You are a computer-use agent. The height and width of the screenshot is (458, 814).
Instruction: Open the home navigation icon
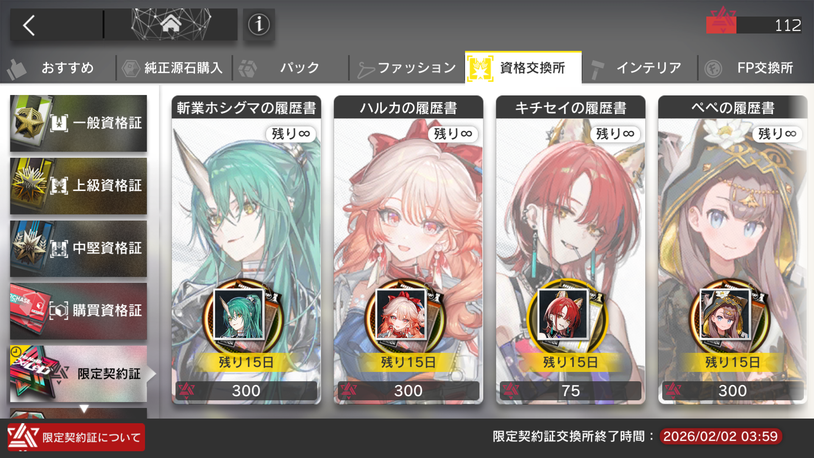(171, 25)
